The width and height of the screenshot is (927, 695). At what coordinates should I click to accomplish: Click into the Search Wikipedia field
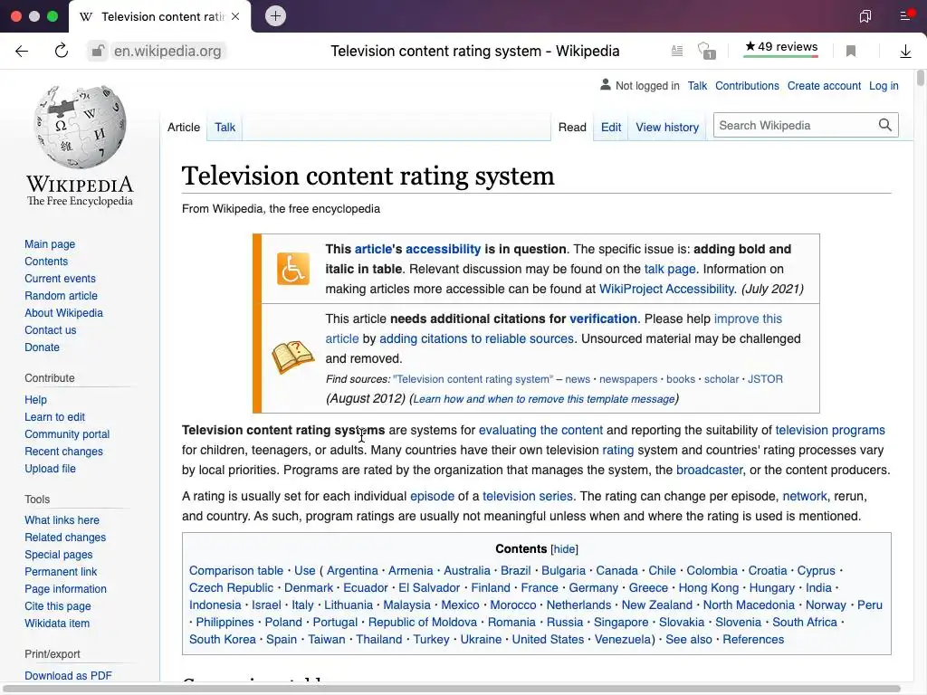pyautogui.click(x=795, y=125)
